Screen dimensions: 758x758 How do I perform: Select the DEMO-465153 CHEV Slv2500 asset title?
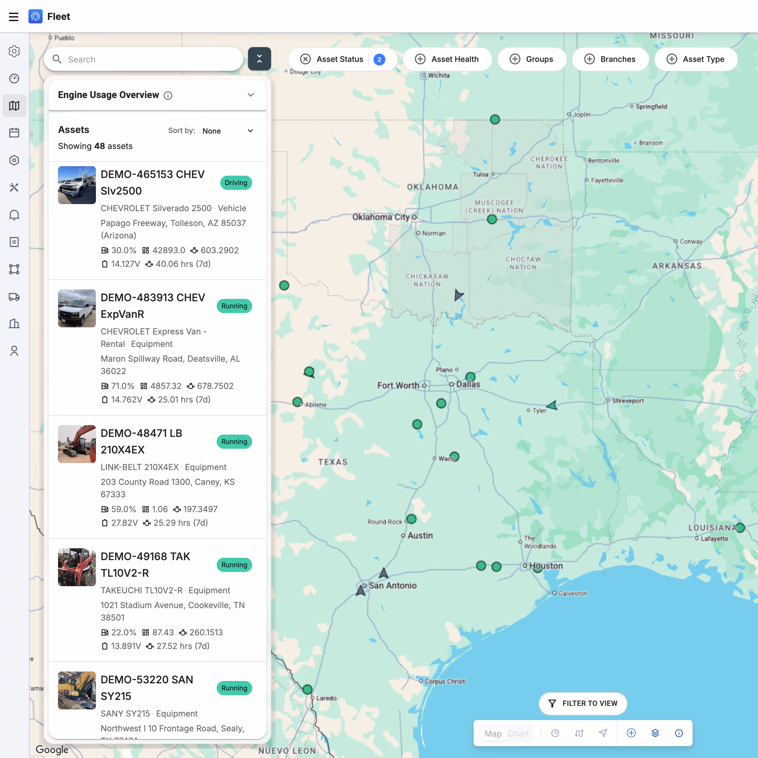pos(153,183)
